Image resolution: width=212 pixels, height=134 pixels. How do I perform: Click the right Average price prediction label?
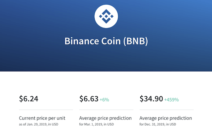pos(166,118)
